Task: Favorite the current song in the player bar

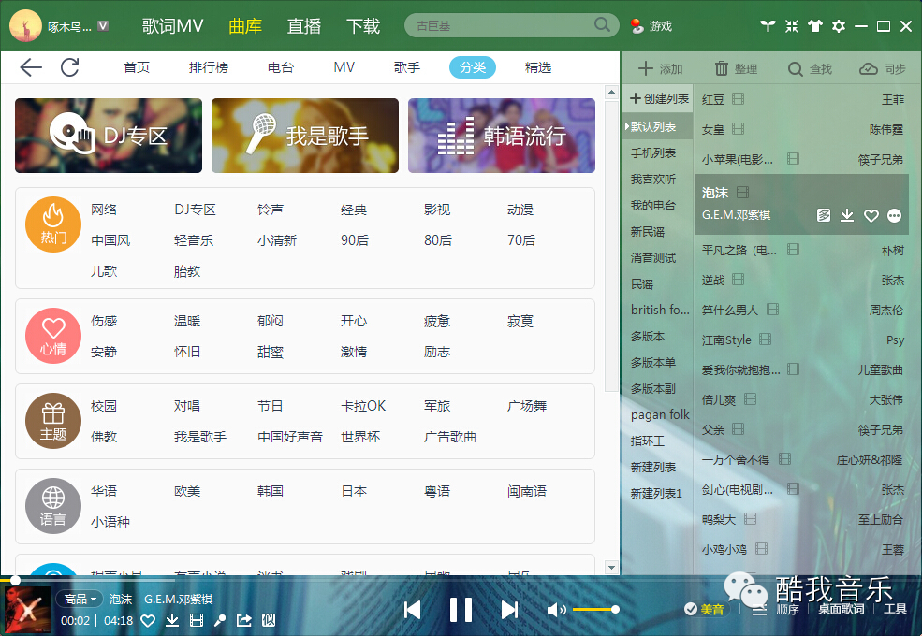Action: point(148,621)
